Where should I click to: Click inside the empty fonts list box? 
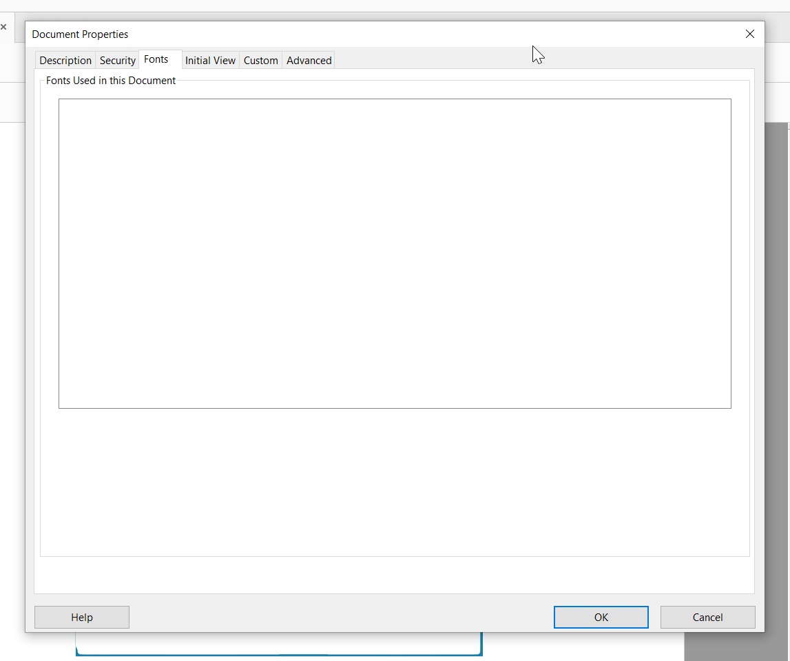[394, 253]
